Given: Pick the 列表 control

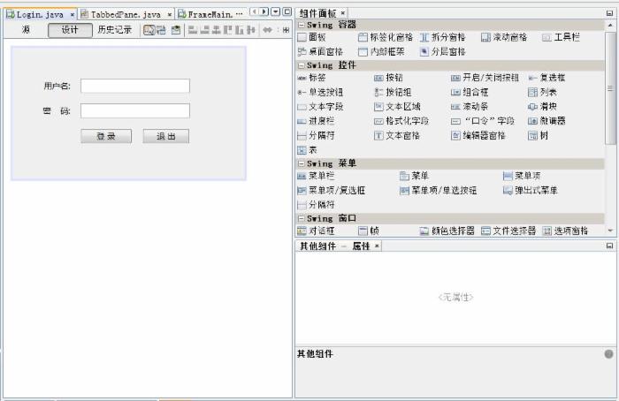Looking at the screenshot, I should click(x=542, y=92).
